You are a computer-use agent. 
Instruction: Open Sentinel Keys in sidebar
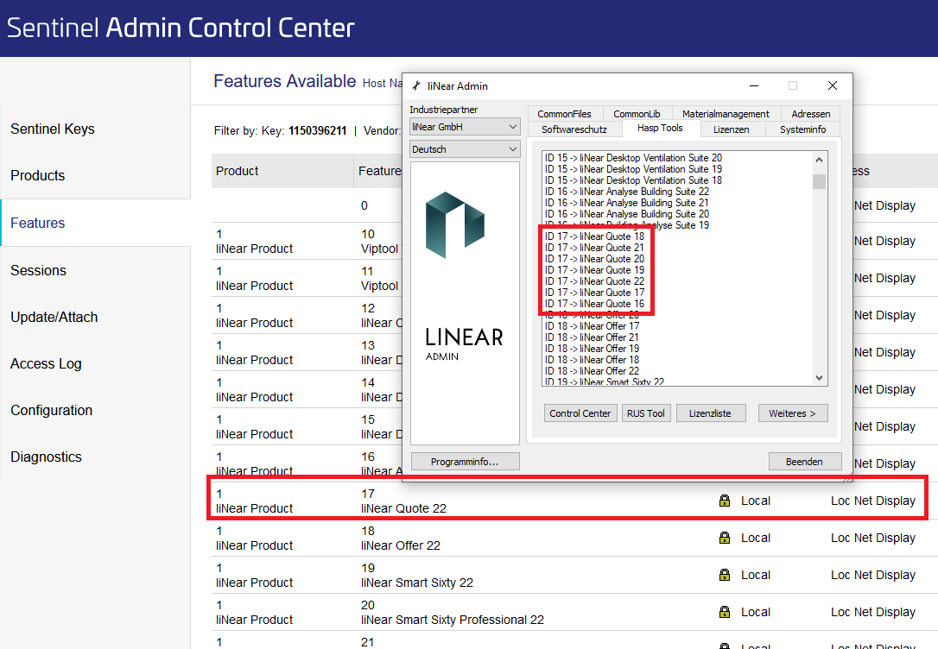[x=53, y=129]
